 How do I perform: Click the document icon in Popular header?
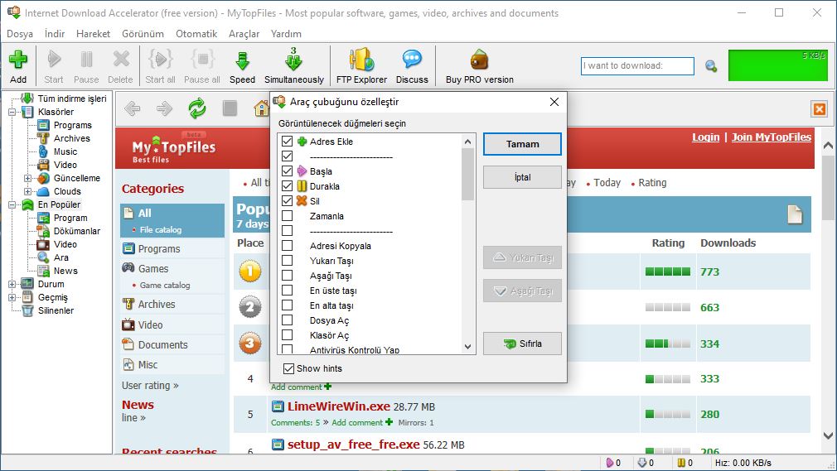pyautogui.click(x=795, y=214)
